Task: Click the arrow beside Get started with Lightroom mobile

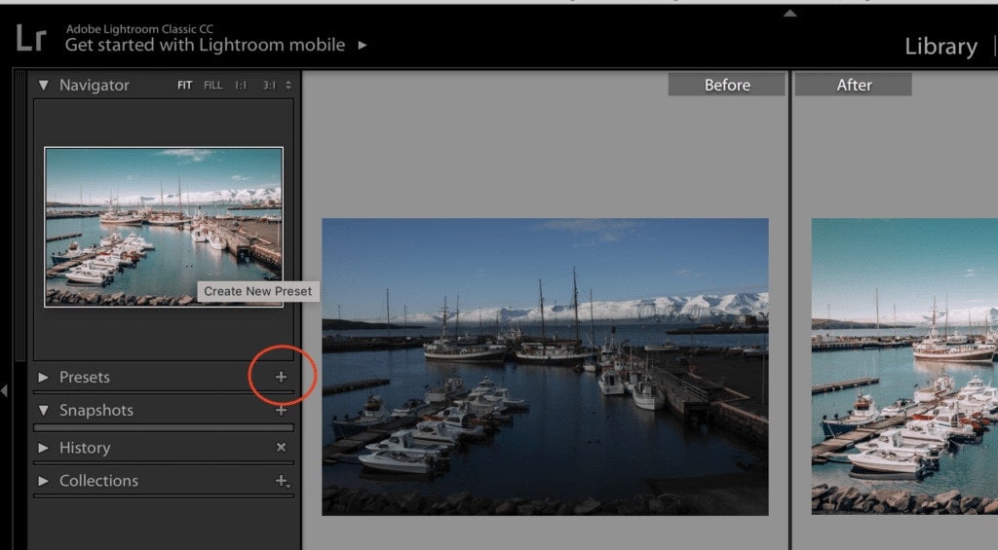Action: (363, 45)
